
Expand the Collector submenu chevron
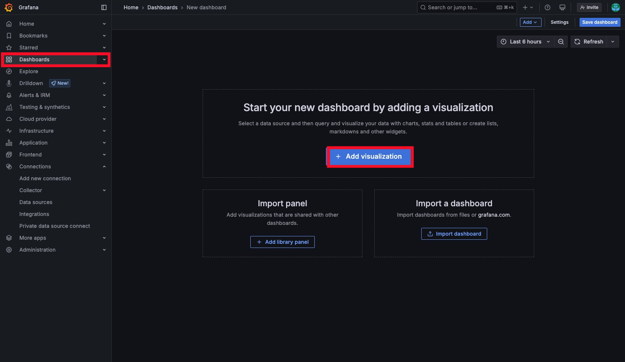104,190
